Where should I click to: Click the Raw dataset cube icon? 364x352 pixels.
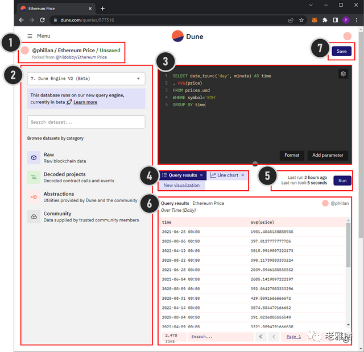point(34,158)
